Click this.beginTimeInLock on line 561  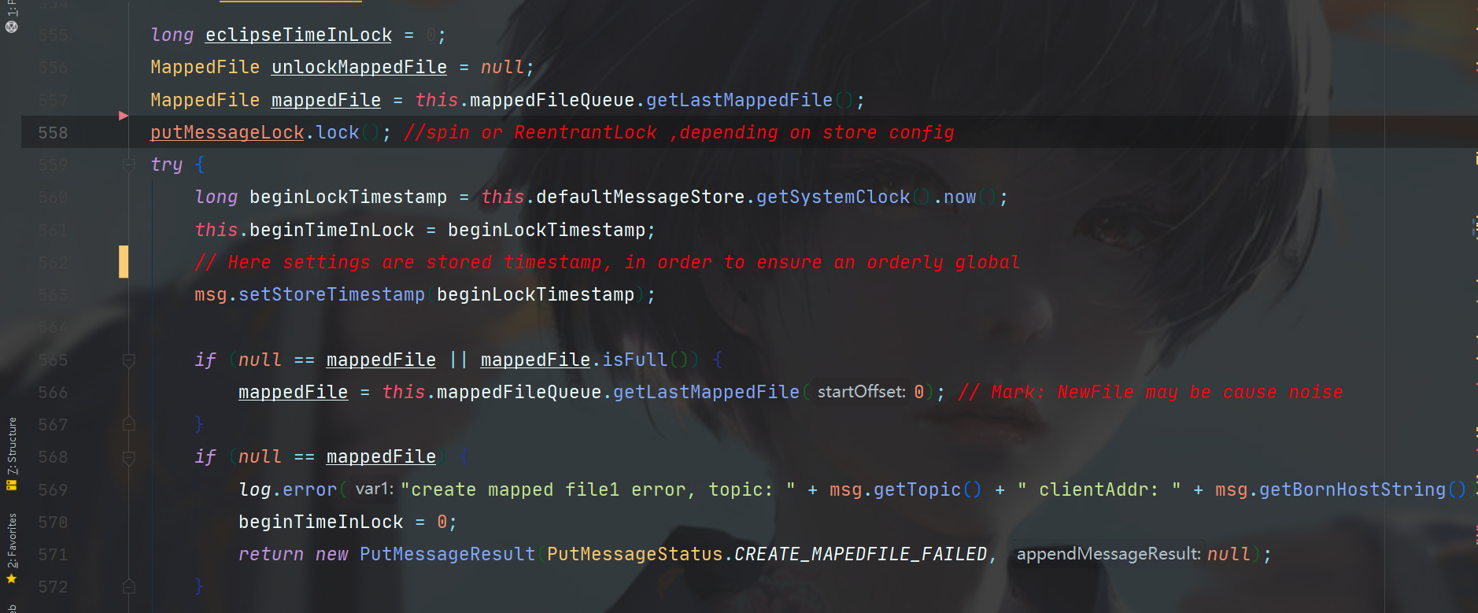(305, 230)
